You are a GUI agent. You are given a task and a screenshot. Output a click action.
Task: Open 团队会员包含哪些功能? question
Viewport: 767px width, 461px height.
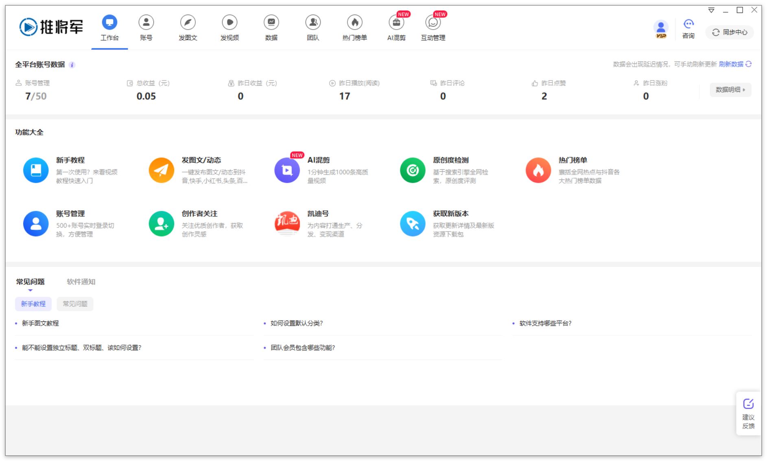[x=303, y=347]
